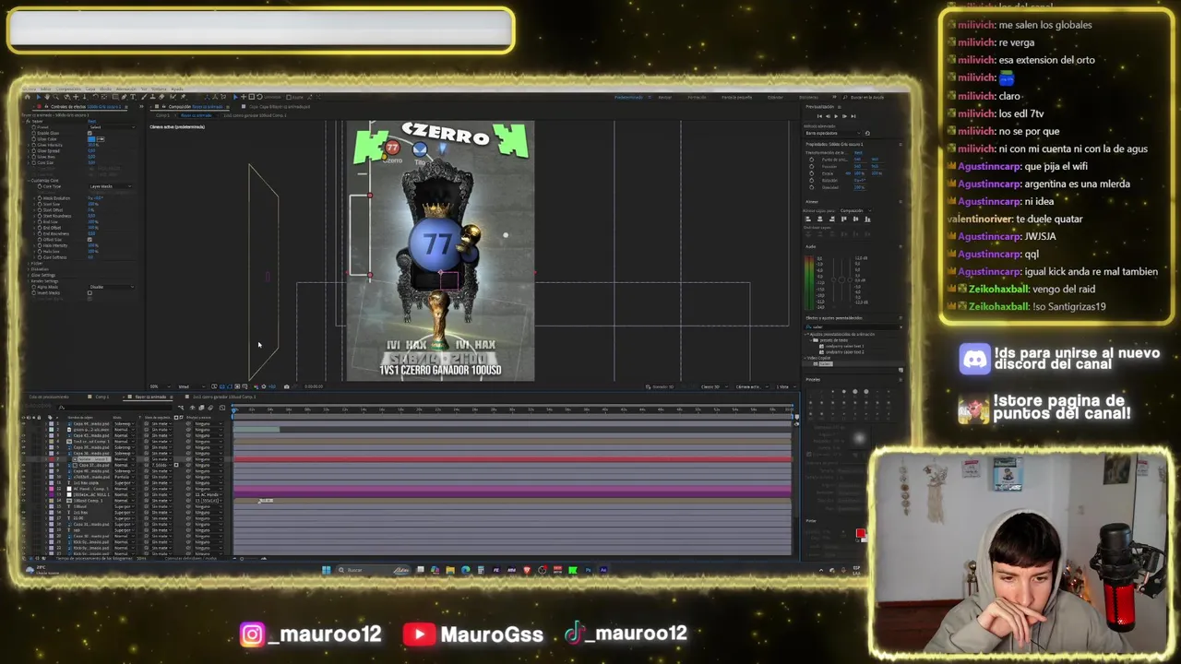Open Core Type dropdown Layer Masks

(110, 186)
